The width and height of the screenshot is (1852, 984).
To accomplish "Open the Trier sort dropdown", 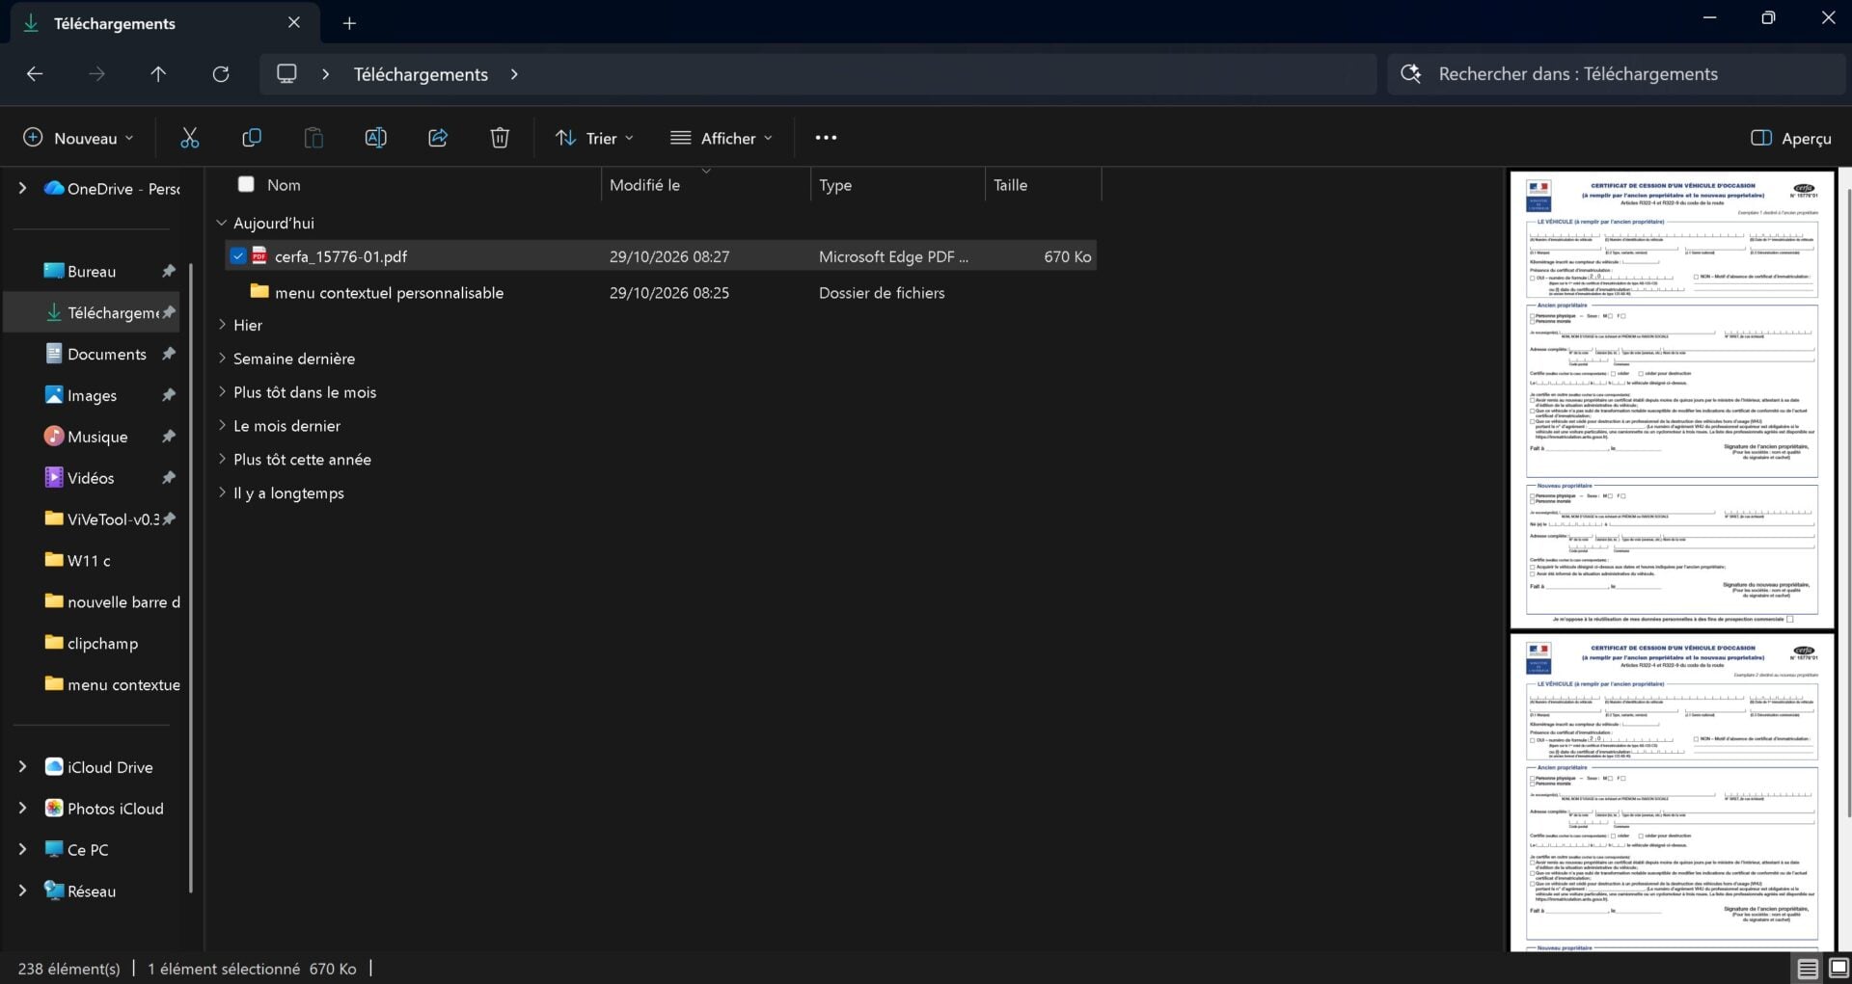I will (594, 138).
